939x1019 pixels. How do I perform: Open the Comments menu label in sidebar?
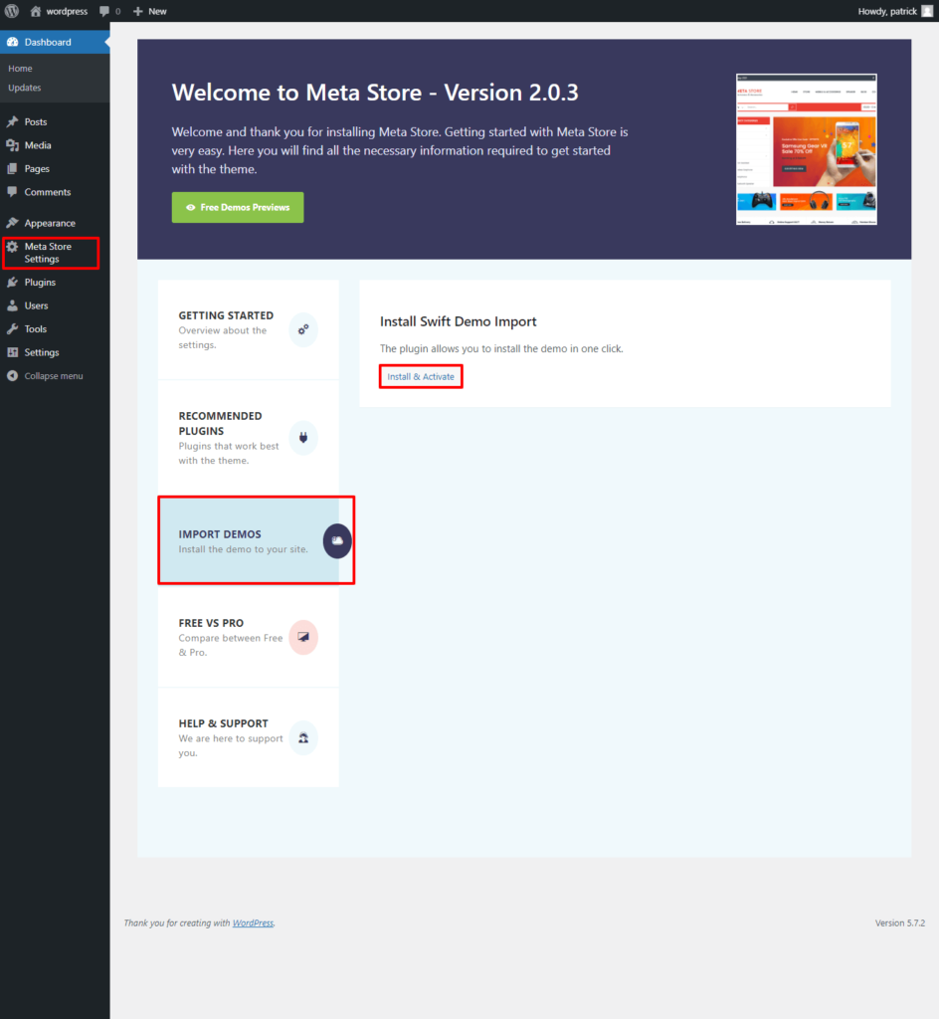tap(48, 192)
